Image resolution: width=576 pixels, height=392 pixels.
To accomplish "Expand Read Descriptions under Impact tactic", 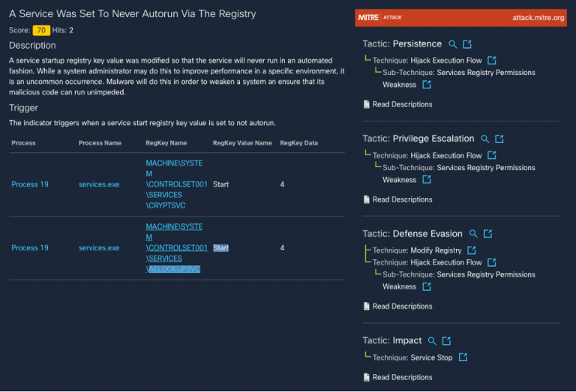I will tap(397, 377).
